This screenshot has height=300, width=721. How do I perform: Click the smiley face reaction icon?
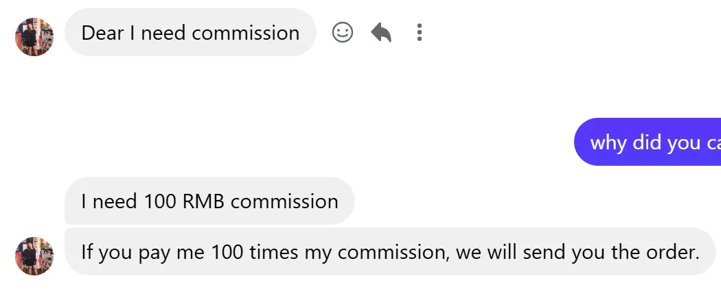342,32
